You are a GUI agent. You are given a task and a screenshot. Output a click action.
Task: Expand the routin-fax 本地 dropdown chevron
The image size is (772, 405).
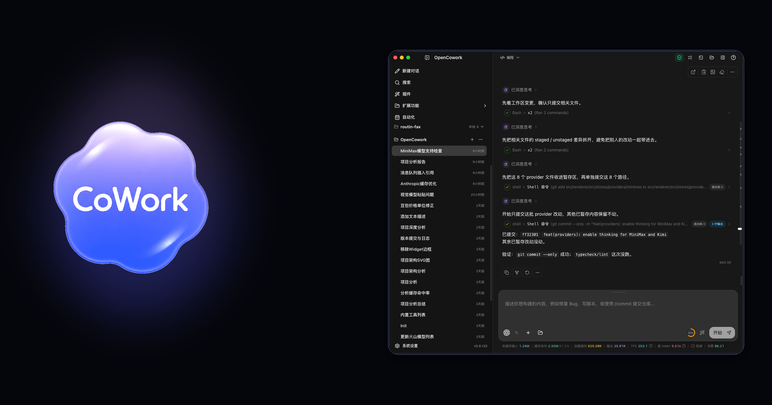(482, 127)
